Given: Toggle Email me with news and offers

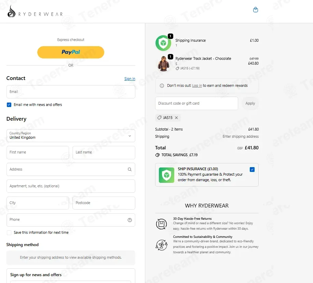Looking at the screenshot, I should (x=9, y=105).
